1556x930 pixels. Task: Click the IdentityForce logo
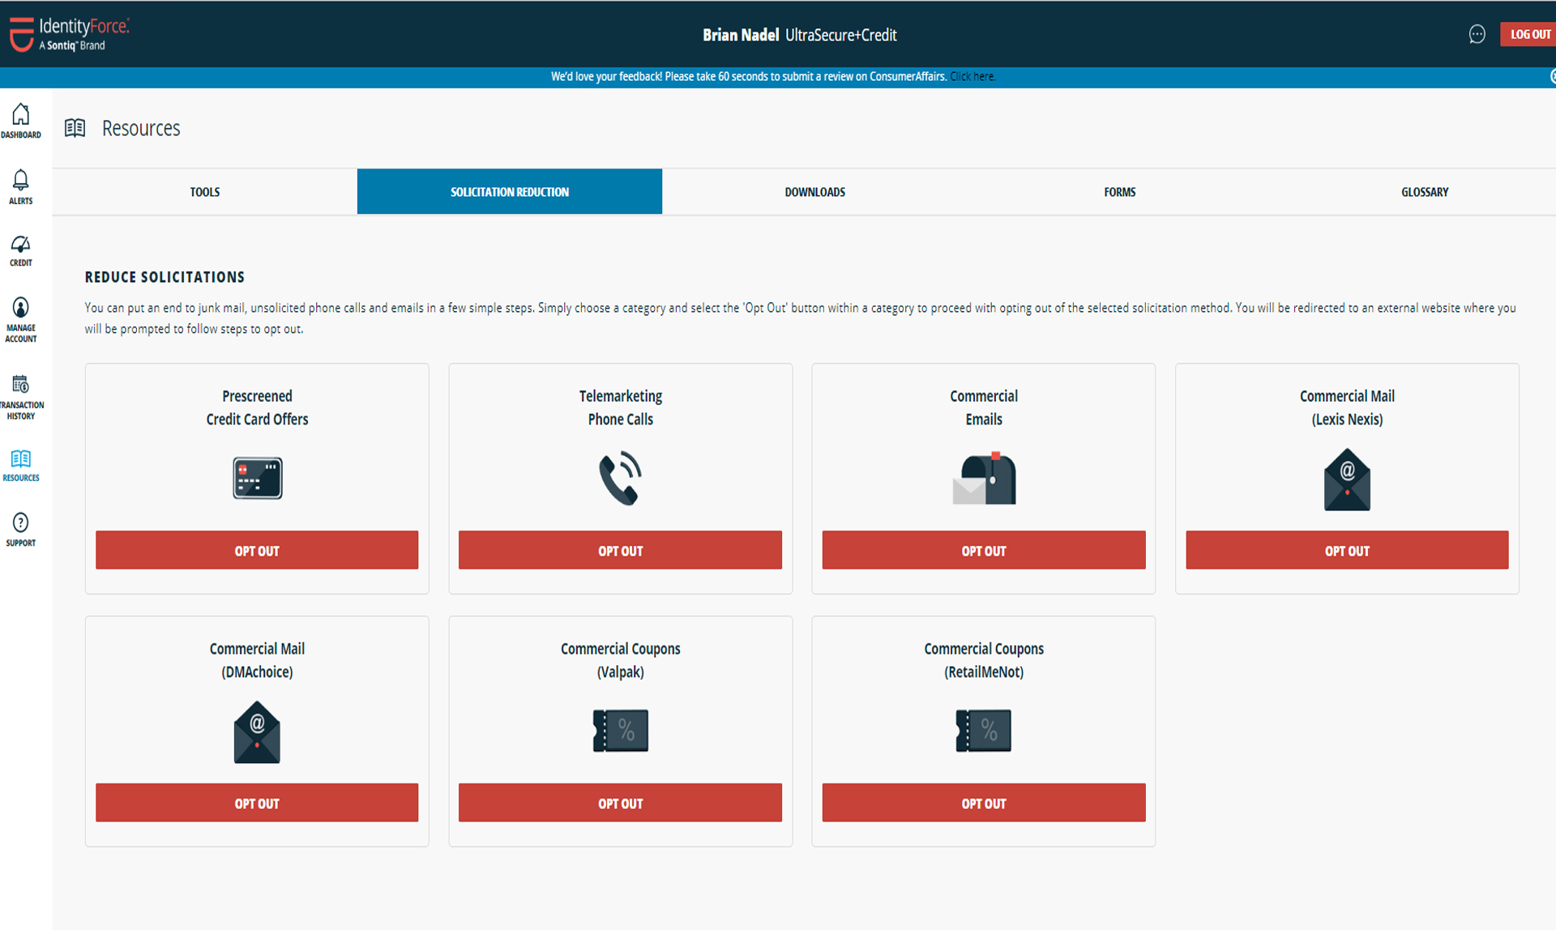click(x=69, y=34)
